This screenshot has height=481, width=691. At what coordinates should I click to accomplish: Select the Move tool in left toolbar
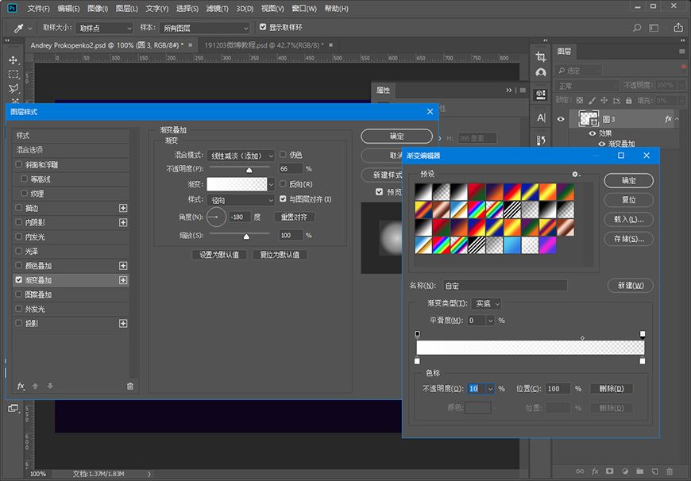click(x=14, y=60)
